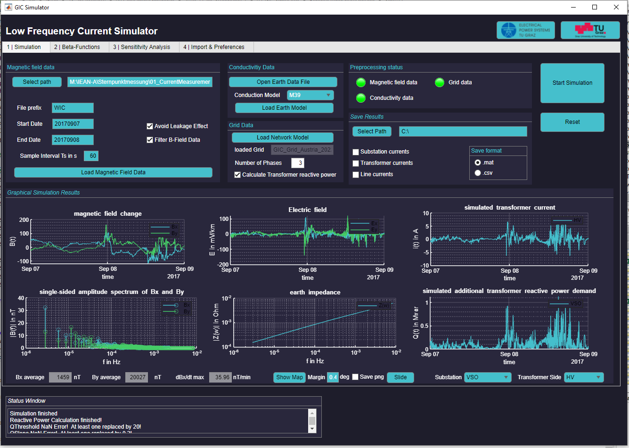The height and width of the screenshot is (448, 629).
Task: Click the Magnetic field data status lamp
Action: pyautogui.click(x=361, y=82)
